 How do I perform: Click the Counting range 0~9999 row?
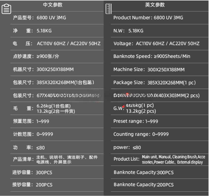point(159,134)
